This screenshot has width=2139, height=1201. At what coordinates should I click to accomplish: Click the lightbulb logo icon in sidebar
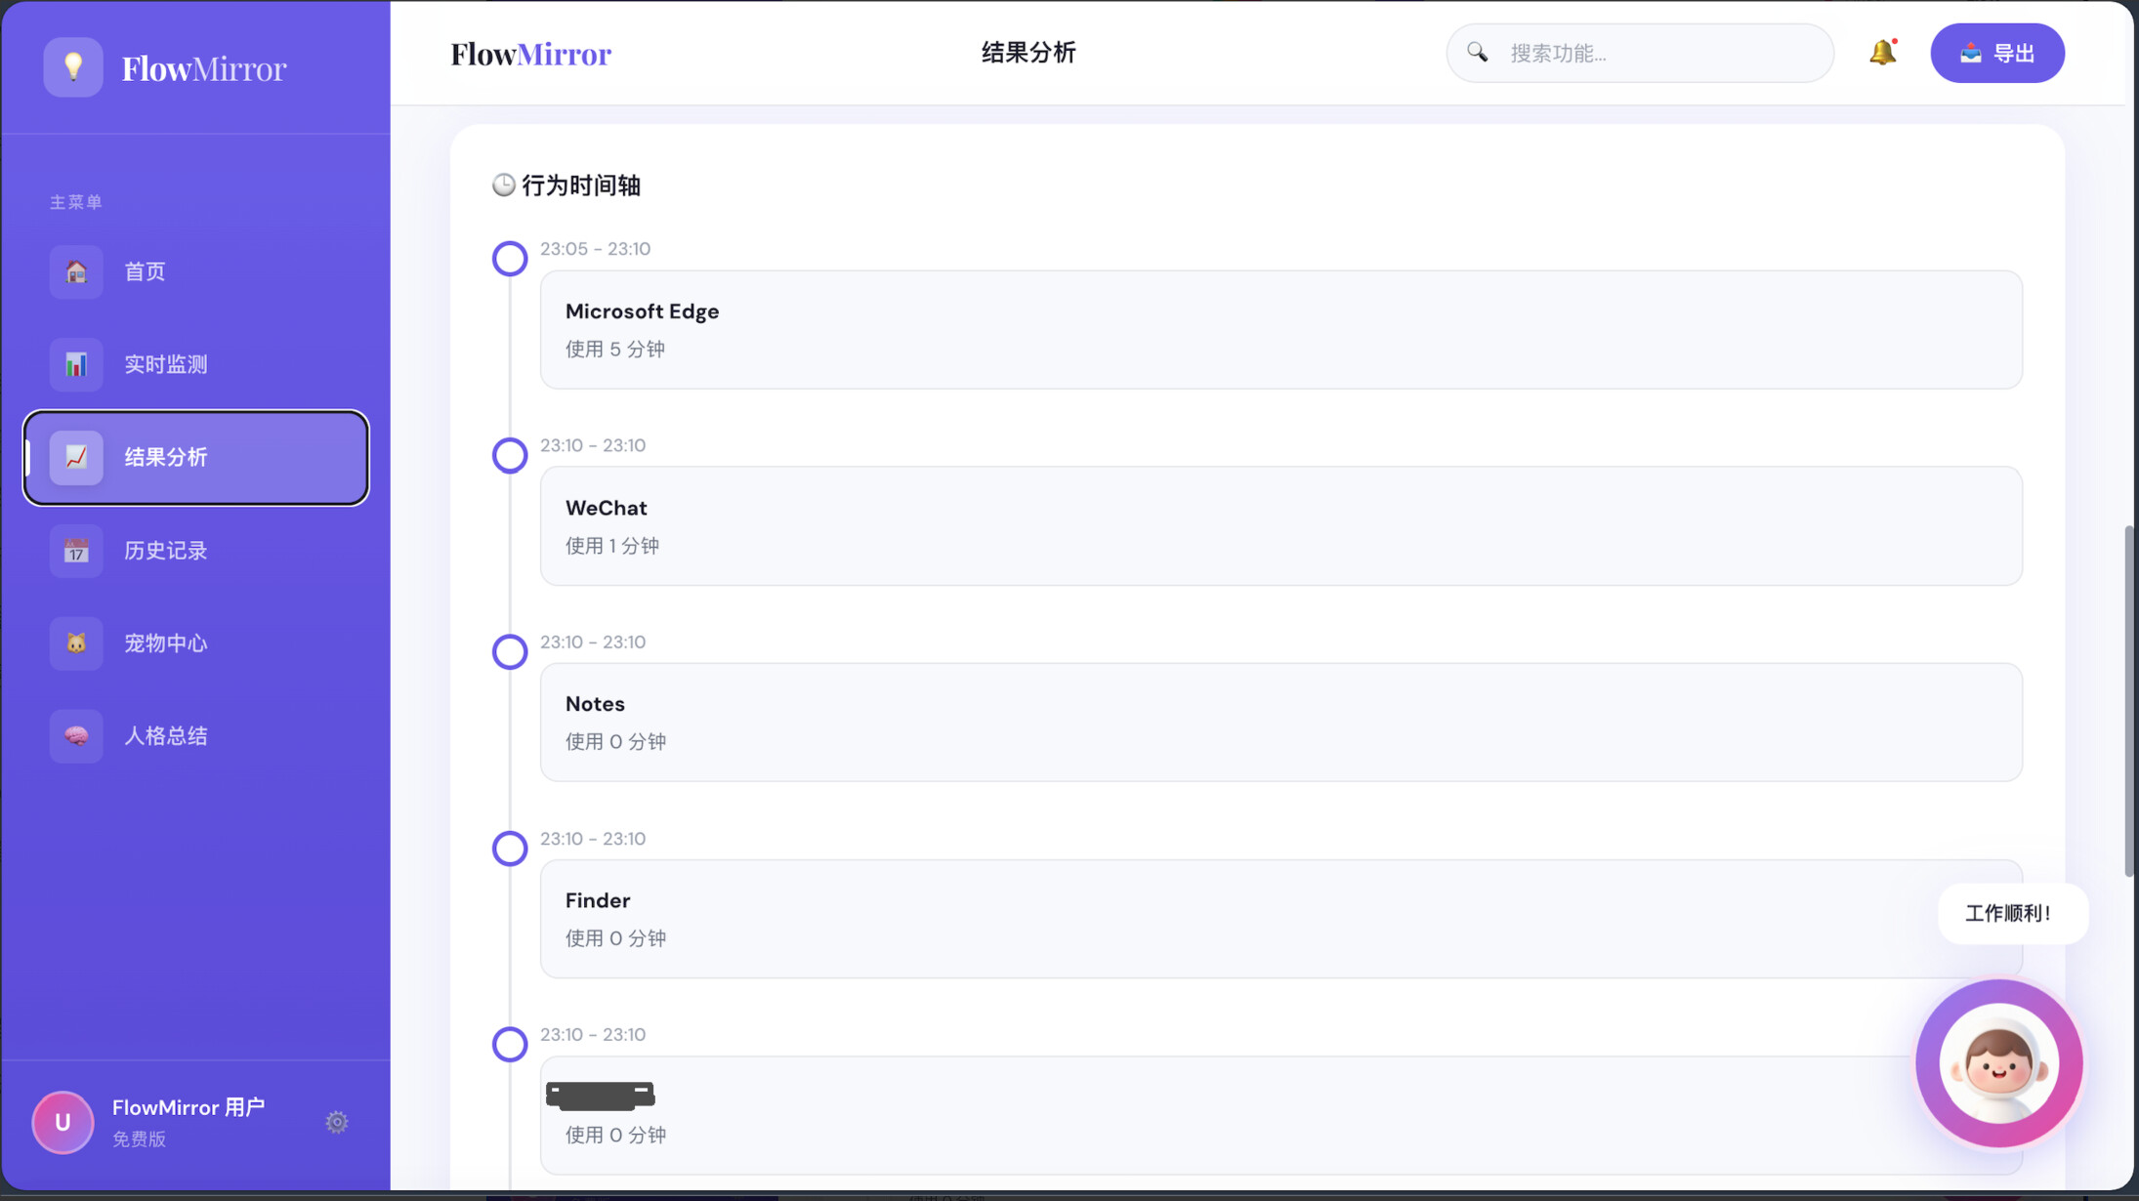pos(73,67)
